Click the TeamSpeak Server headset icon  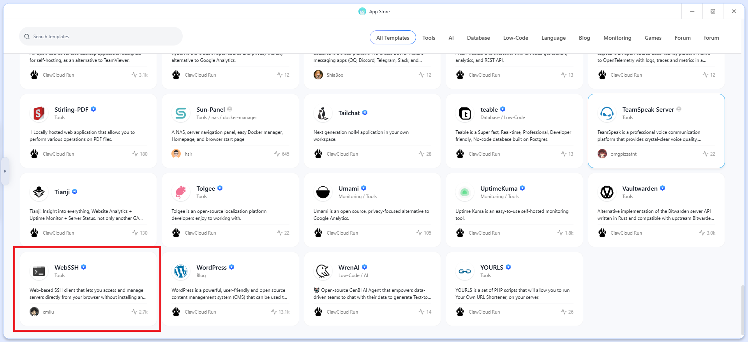pyautogui.click(x=607, y=114)
